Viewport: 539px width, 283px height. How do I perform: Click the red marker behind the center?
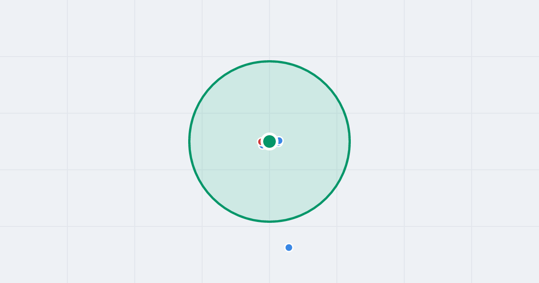pyautogui.click(x=260, y=142)
